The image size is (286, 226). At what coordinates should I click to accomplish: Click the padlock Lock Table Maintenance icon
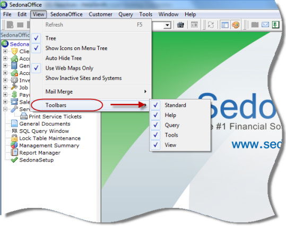point(14,138)
